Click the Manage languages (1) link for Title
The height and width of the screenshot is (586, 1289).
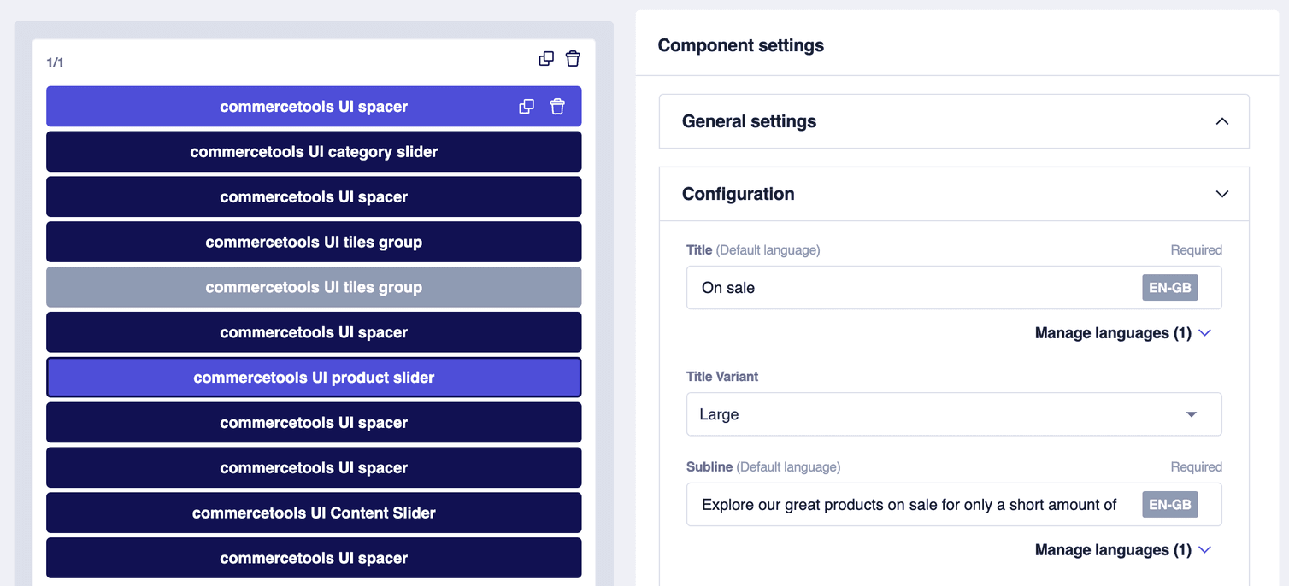1113,332
